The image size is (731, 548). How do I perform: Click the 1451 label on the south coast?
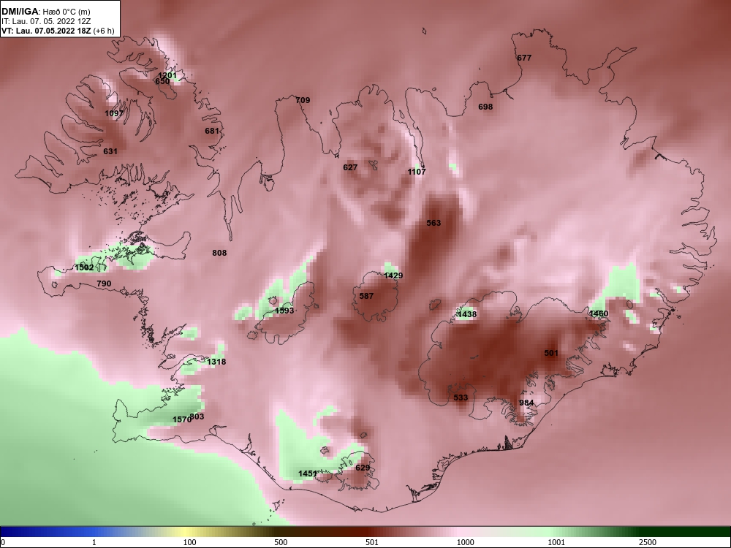coord(307,473)
